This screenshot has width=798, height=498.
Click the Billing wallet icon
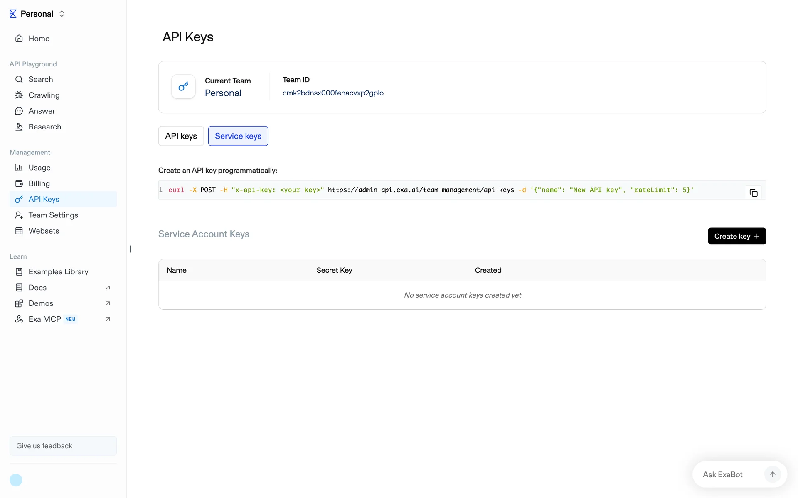coord(19,183)
